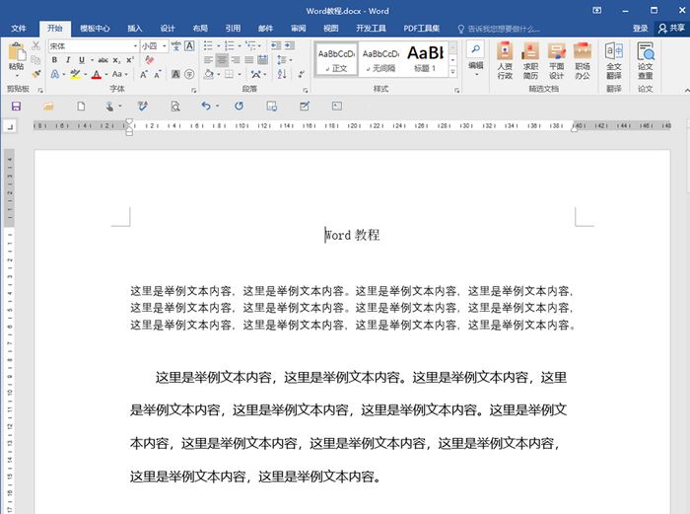
Task: Click the print preview magnifier icon
Action: [x=175, y=107]
